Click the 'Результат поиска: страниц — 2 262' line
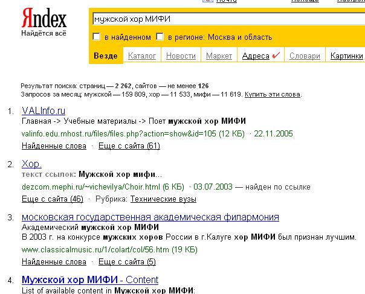This screenshot has width=365, height=294. click(115, 86)
